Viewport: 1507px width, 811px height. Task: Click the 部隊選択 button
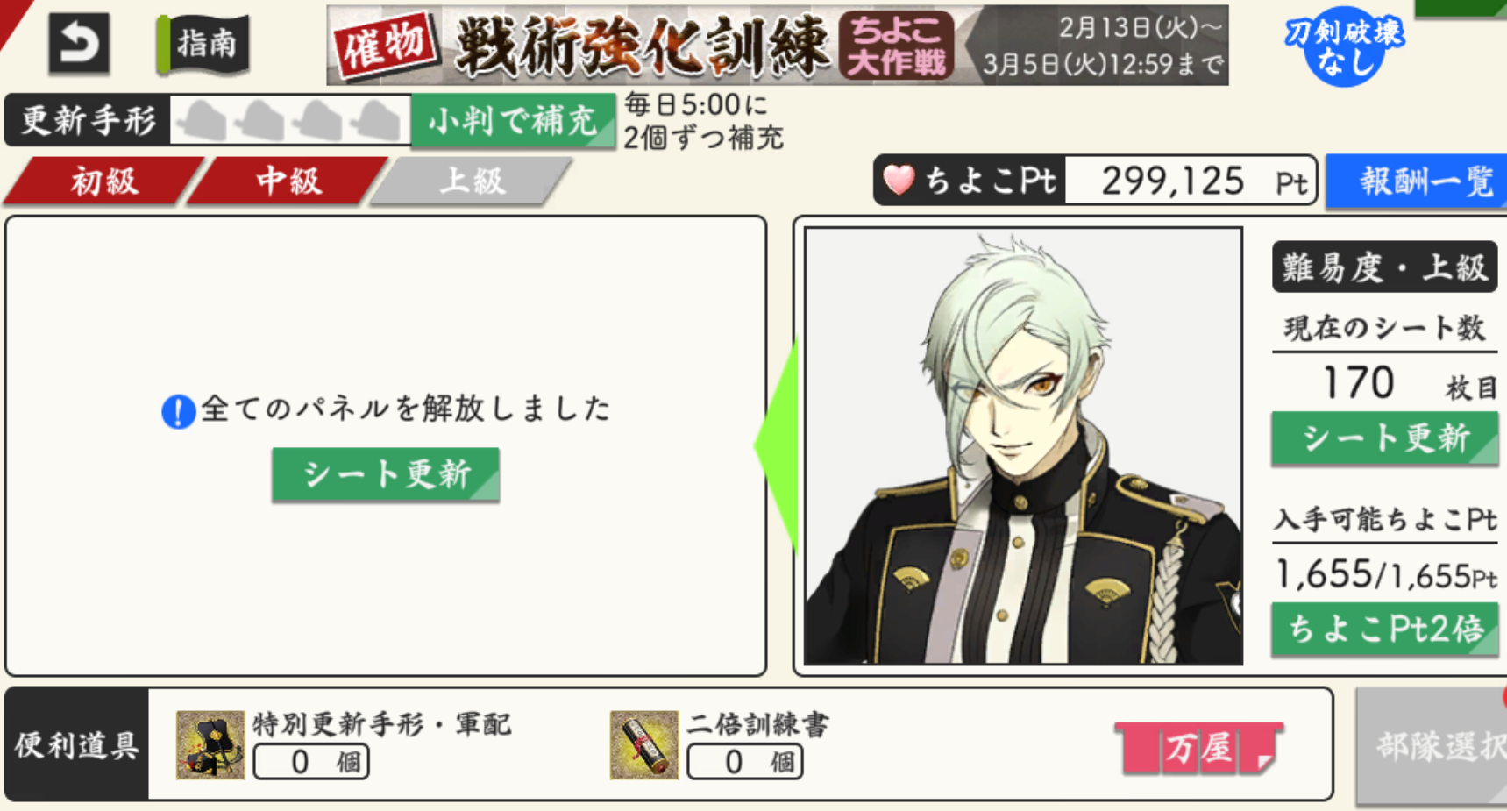tap(1432, 745)
